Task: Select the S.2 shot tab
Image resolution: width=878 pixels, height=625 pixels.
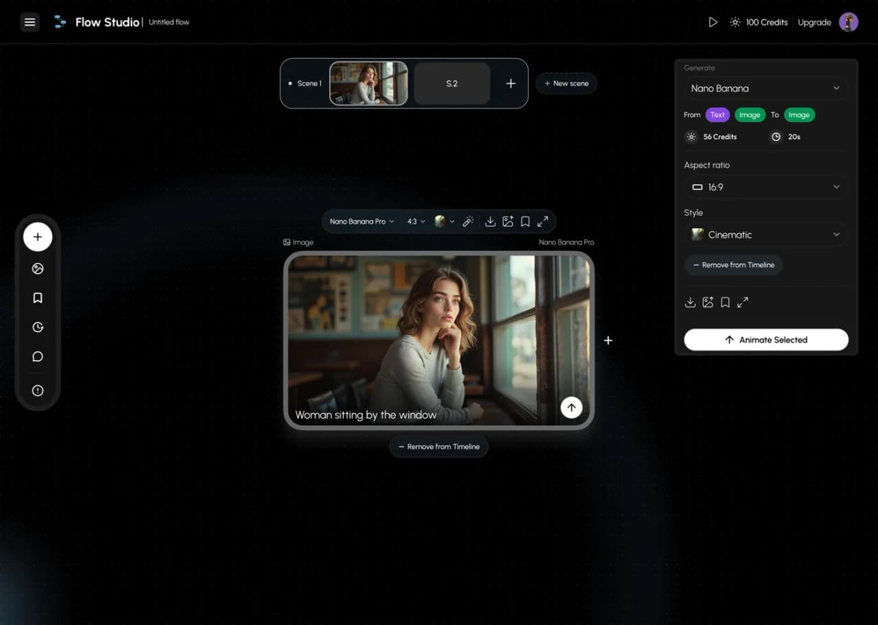Action: click(x=452, y=83)
